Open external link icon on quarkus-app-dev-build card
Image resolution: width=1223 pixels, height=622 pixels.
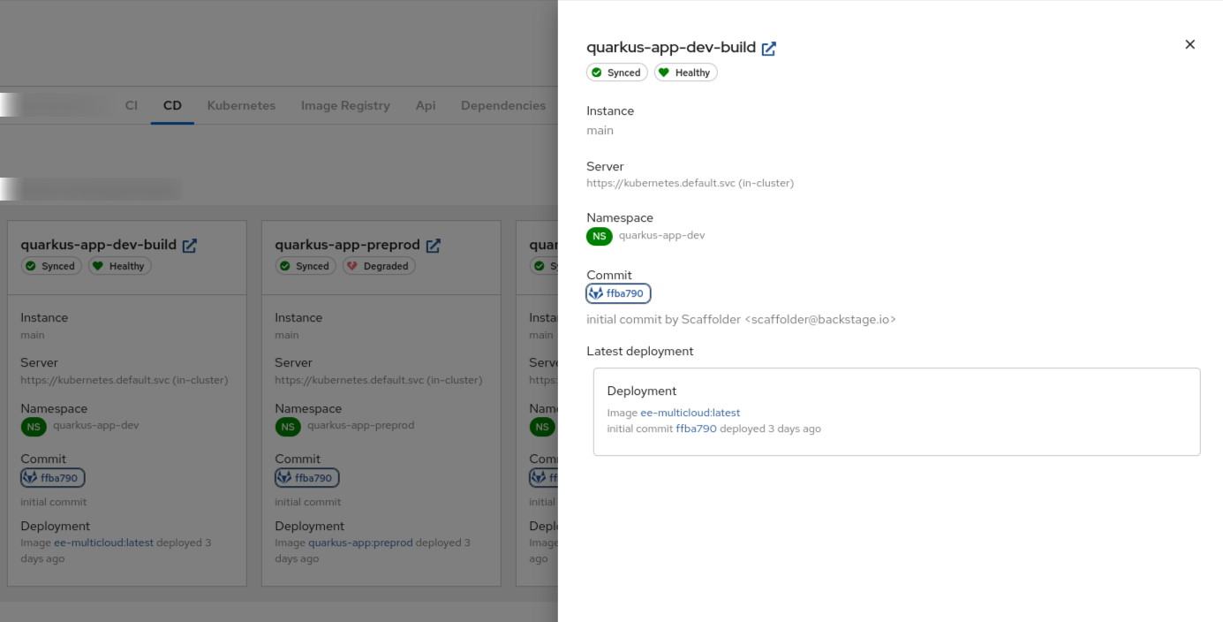coord(189,246)
